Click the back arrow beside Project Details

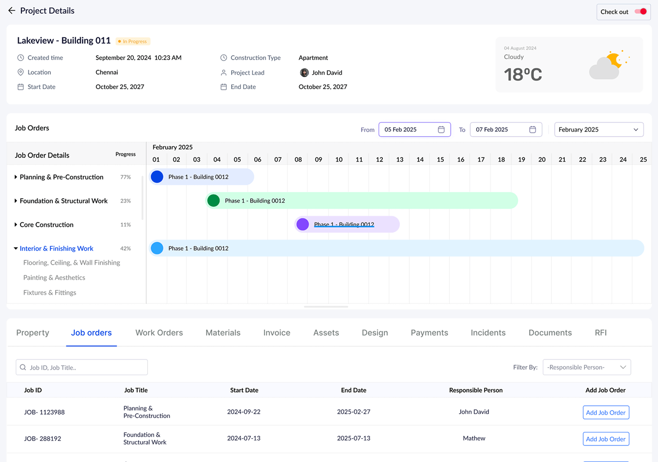[x=12, y=11]
